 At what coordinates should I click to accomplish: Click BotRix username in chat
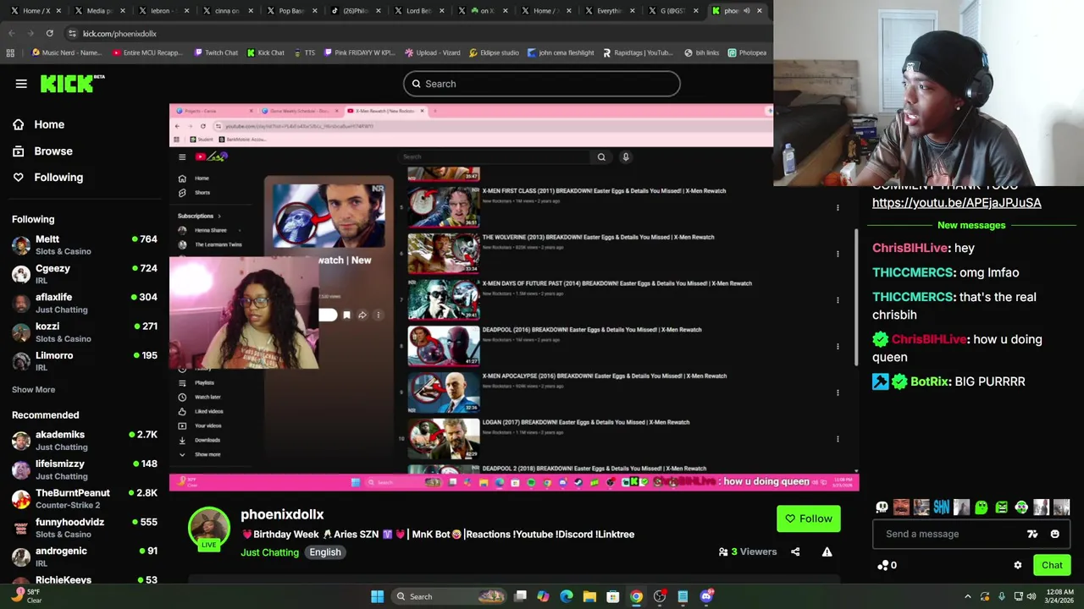pos(930,381)
